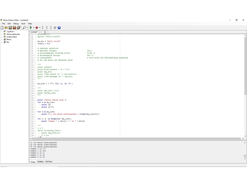Click the "# typecast operators" comment line
247x185 pixels.
(48, 49)
